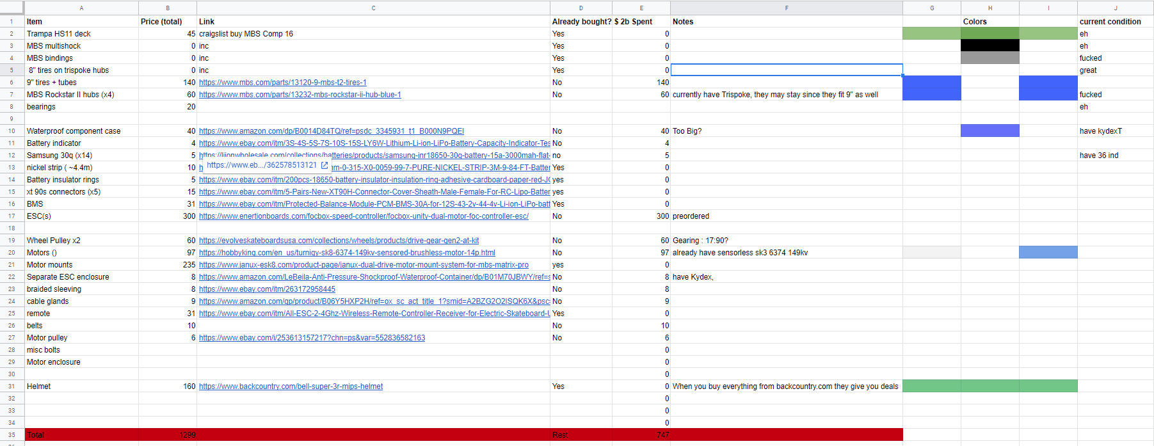The width and height of the screenshot is (1154, 446).
Task: Click the green color cell in Helmet row
Action: tap(990, 386)
